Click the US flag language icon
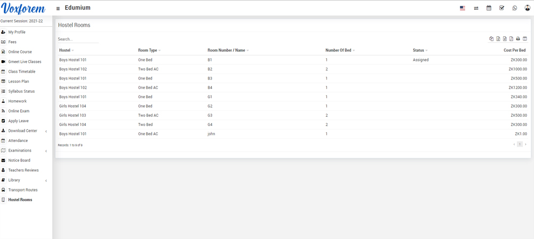The height and width of the screenshot is (239, 534). [463, 8]
